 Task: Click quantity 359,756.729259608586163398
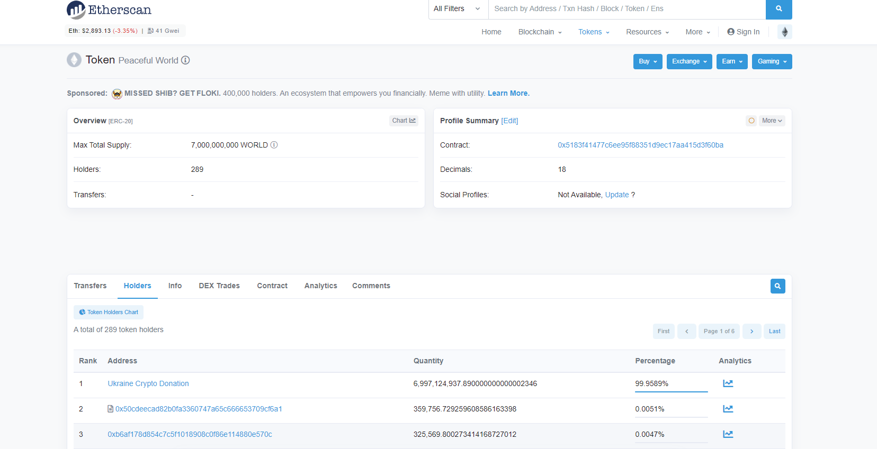[465, 409]
